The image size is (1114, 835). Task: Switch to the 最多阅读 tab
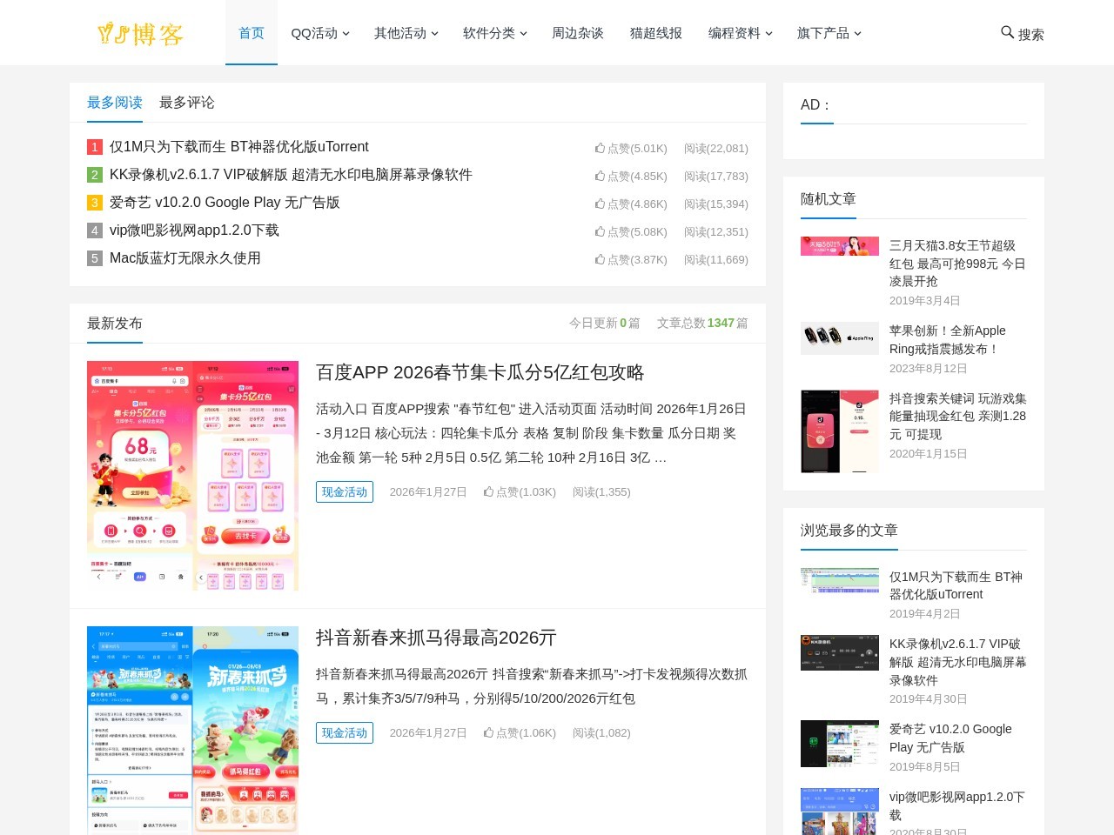click(x=115, y=103)
